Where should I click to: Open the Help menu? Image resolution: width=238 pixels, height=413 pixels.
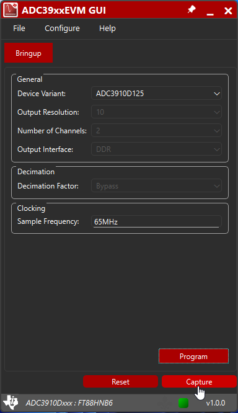pyautogui.click(x=107, y=28)
